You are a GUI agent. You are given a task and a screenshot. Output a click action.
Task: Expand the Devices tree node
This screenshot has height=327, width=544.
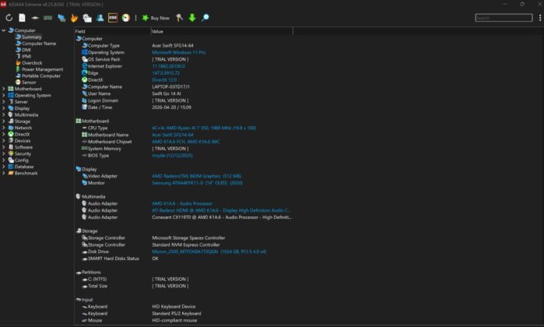click(3, 141)
